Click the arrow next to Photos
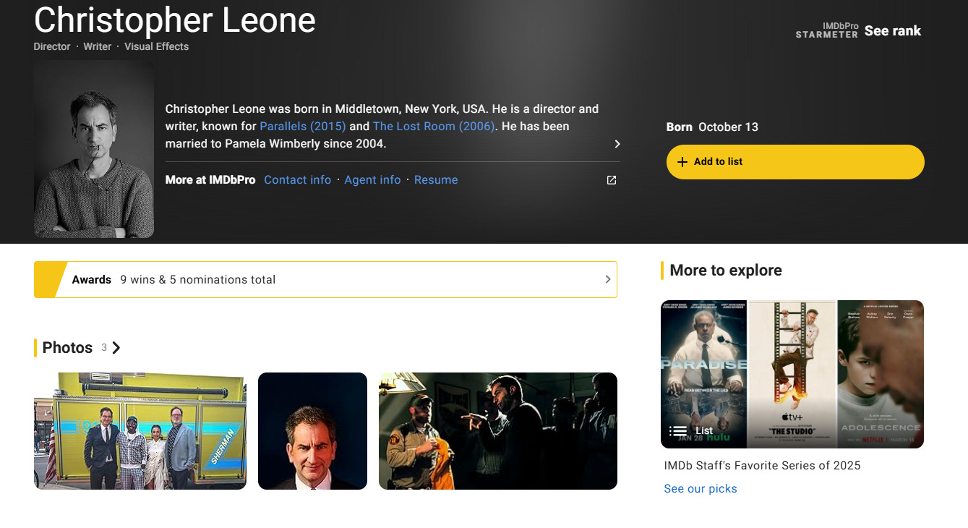968x528 pixels. pos(116,348)
